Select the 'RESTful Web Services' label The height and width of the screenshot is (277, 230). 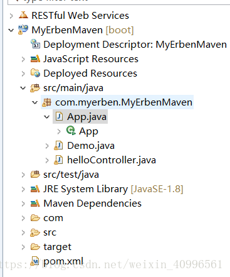[x=80, y=16]
